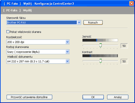Open the Sterownik faksu dropdown arrow
This screenshot has height=103, width=135.
coord(79,22)
